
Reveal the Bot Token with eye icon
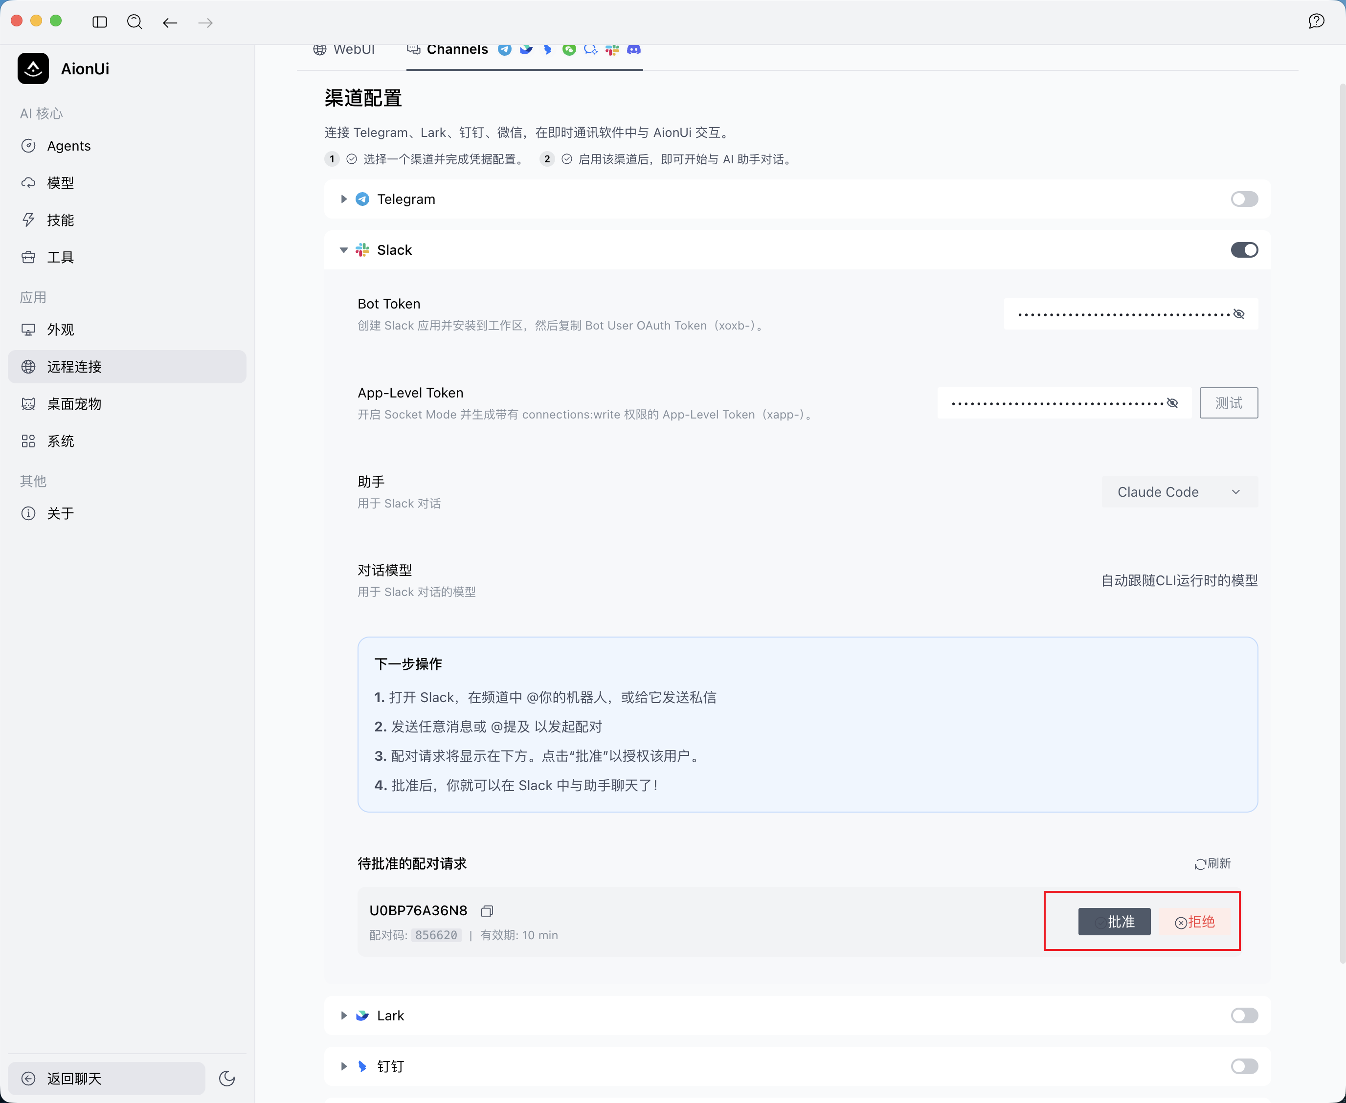pyautogui.click(x=1238, y=314)
